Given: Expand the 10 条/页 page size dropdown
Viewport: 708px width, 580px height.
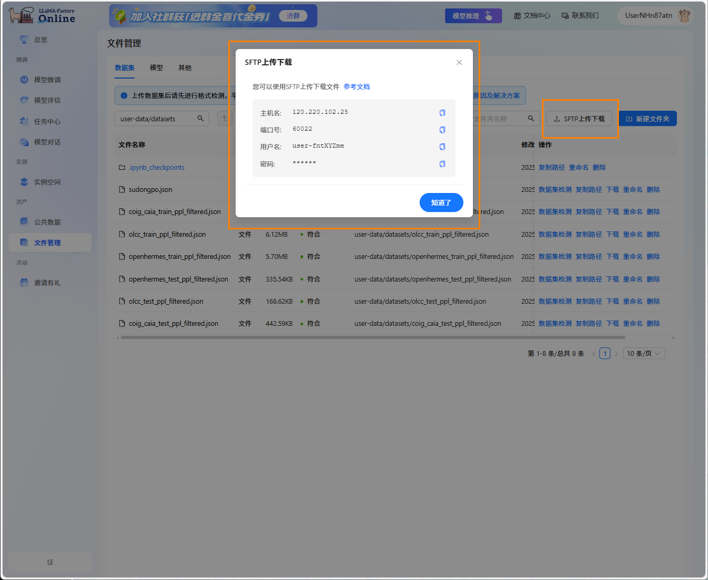Looking at the screenshot, I should 643,354.
